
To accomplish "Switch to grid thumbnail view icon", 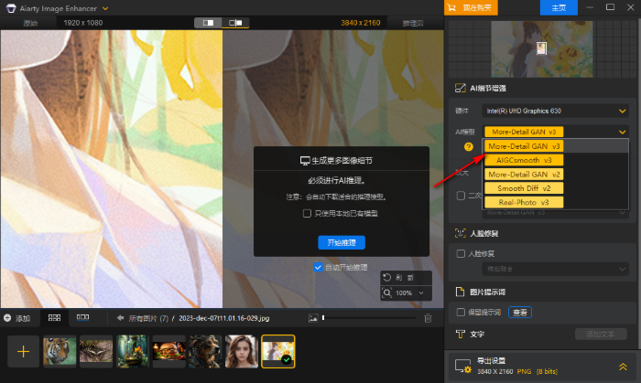I will tap(54, 318).
